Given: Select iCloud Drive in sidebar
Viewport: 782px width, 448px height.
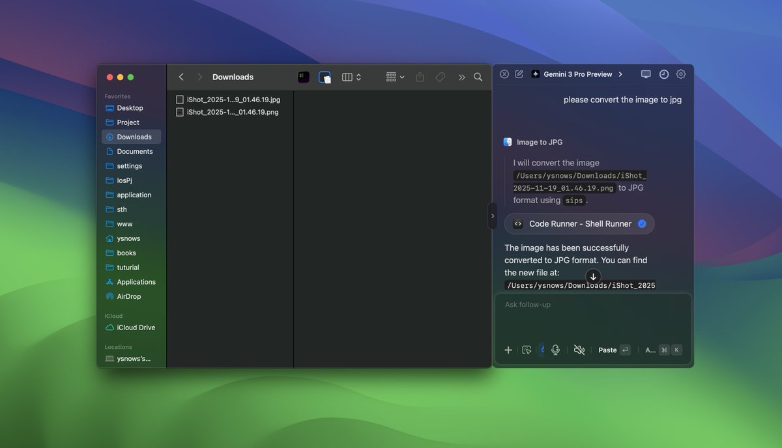Looking at the screenshot, I should coord(136,328).
